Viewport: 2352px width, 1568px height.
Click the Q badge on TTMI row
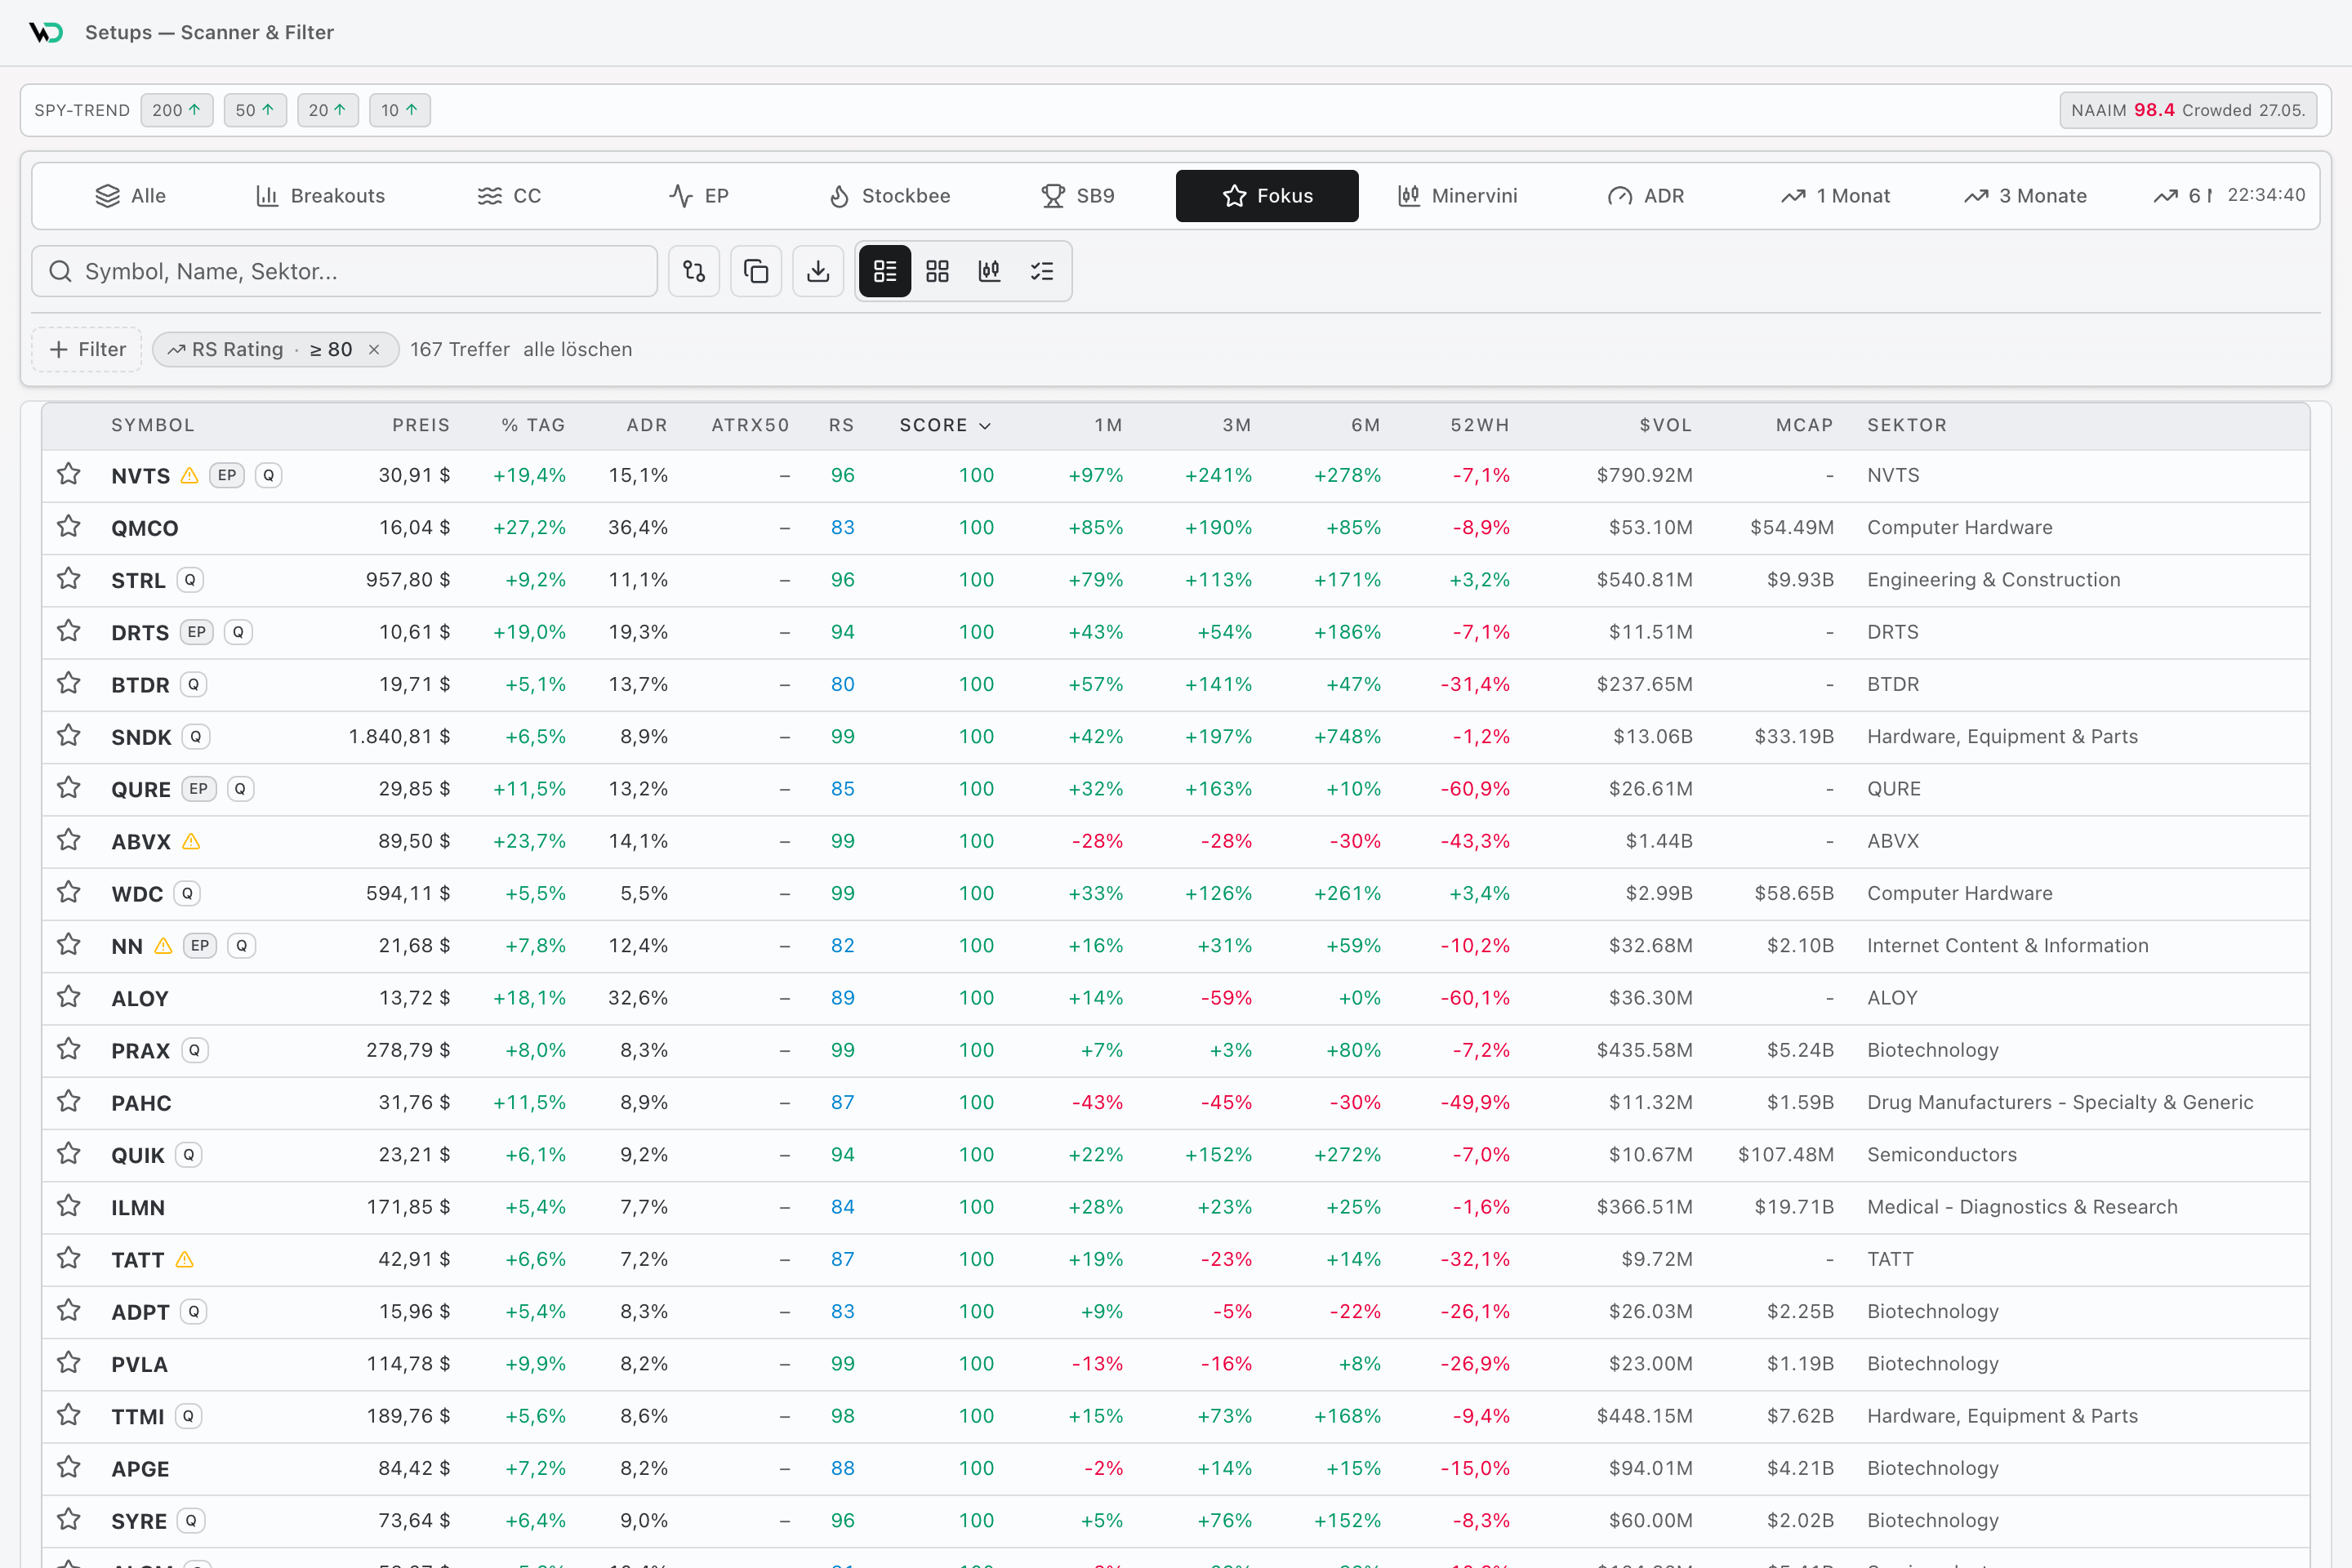[189, 1416]
